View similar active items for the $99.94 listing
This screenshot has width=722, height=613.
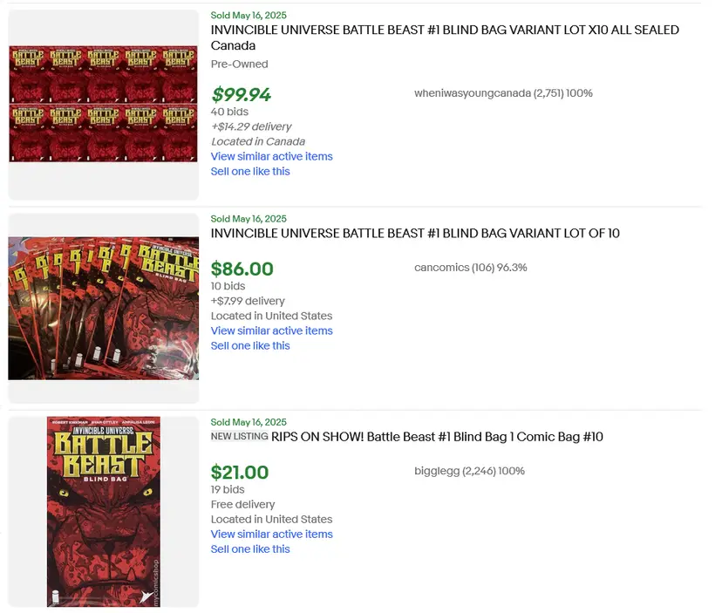pyautogui.click(x=271, y=156)
